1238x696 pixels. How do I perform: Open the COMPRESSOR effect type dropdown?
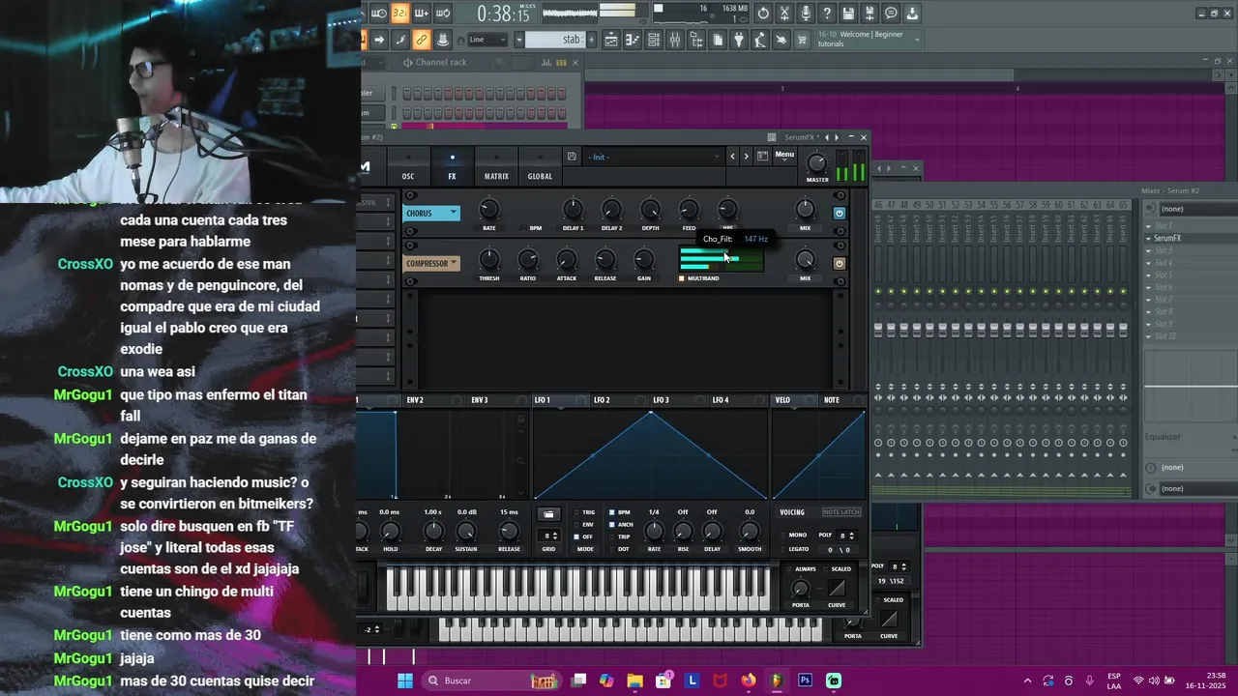(431, 263)
